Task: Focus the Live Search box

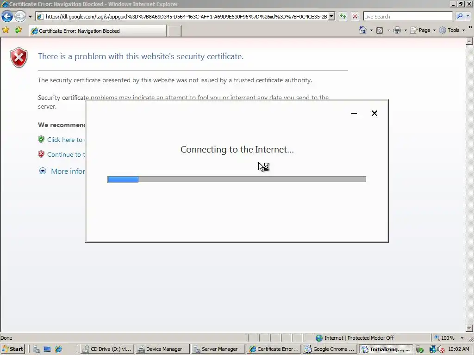Action: (x=407, y=17)
